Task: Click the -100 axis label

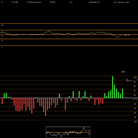Action: point(135,122)
